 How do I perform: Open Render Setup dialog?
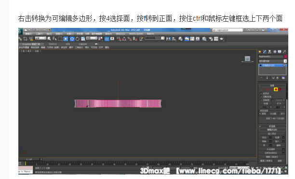point(211,39)
